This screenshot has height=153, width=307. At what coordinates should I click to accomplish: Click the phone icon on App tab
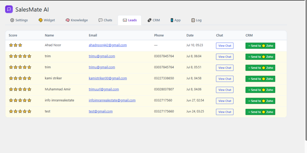[172, 20]
